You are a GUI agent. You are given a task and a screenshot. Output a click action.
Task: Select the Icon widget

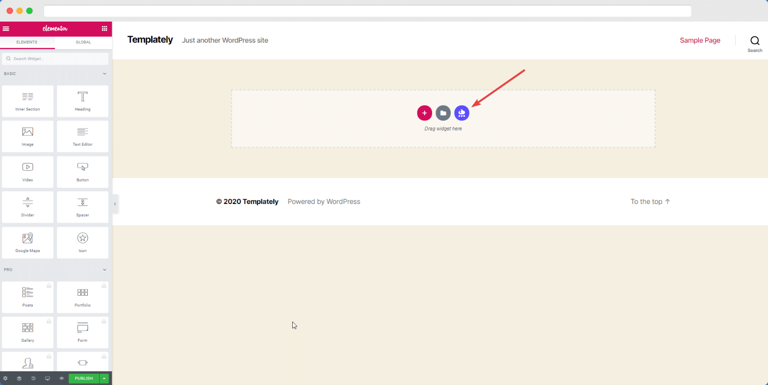point(82,242)
